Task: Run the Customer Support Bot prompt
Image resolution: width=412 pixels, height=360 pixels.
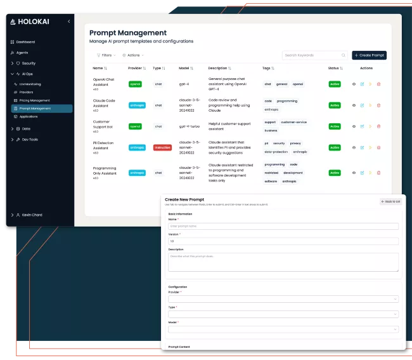Action: click(370, 126)
